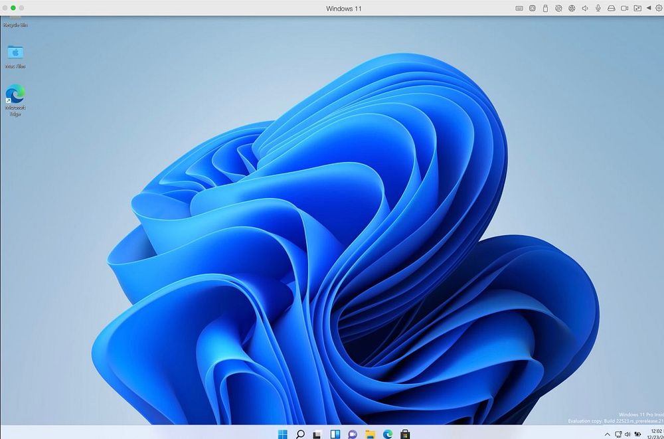Expand the hidden system tray icons chevron

pyautogui.click(x=607, y=434)
